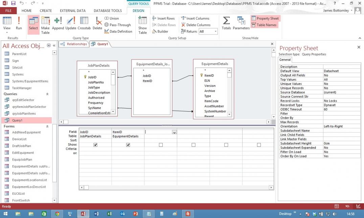
Task: Open the Parameters dialog
Action: (x=241, y=24)
